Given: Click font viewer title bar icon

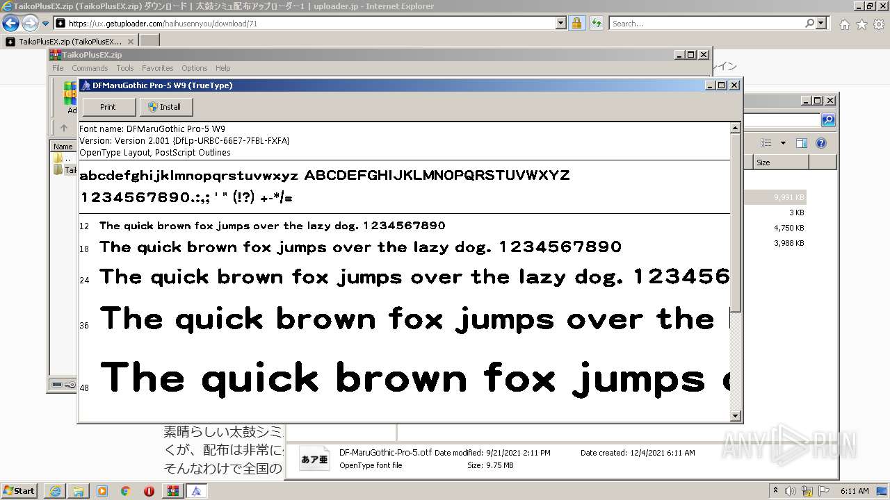Looking at the screenshot, I should [86, 85].
